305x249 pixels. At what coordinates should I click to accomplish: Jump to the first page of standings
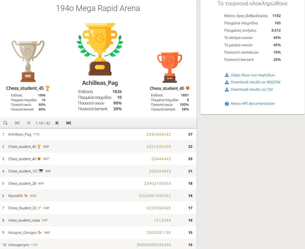(x=17, y=123)
